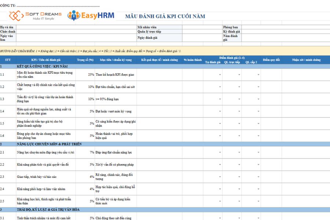
Task: Select cell Theo kế hoạch/KPI được giao
Action: point(115,75)
